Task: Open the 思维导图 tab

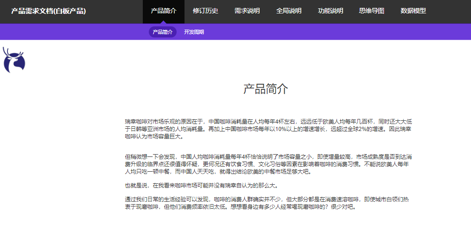Action: 372,11
